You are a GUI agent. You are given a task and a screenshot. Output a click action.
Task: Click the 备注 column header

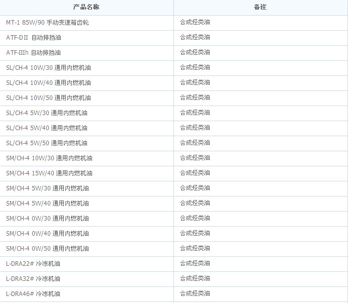[260, 8]
